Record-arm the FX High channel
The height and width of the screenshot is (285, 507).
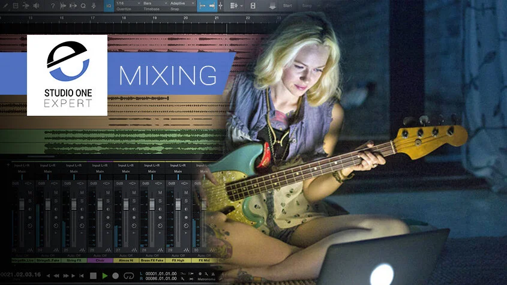186,217
